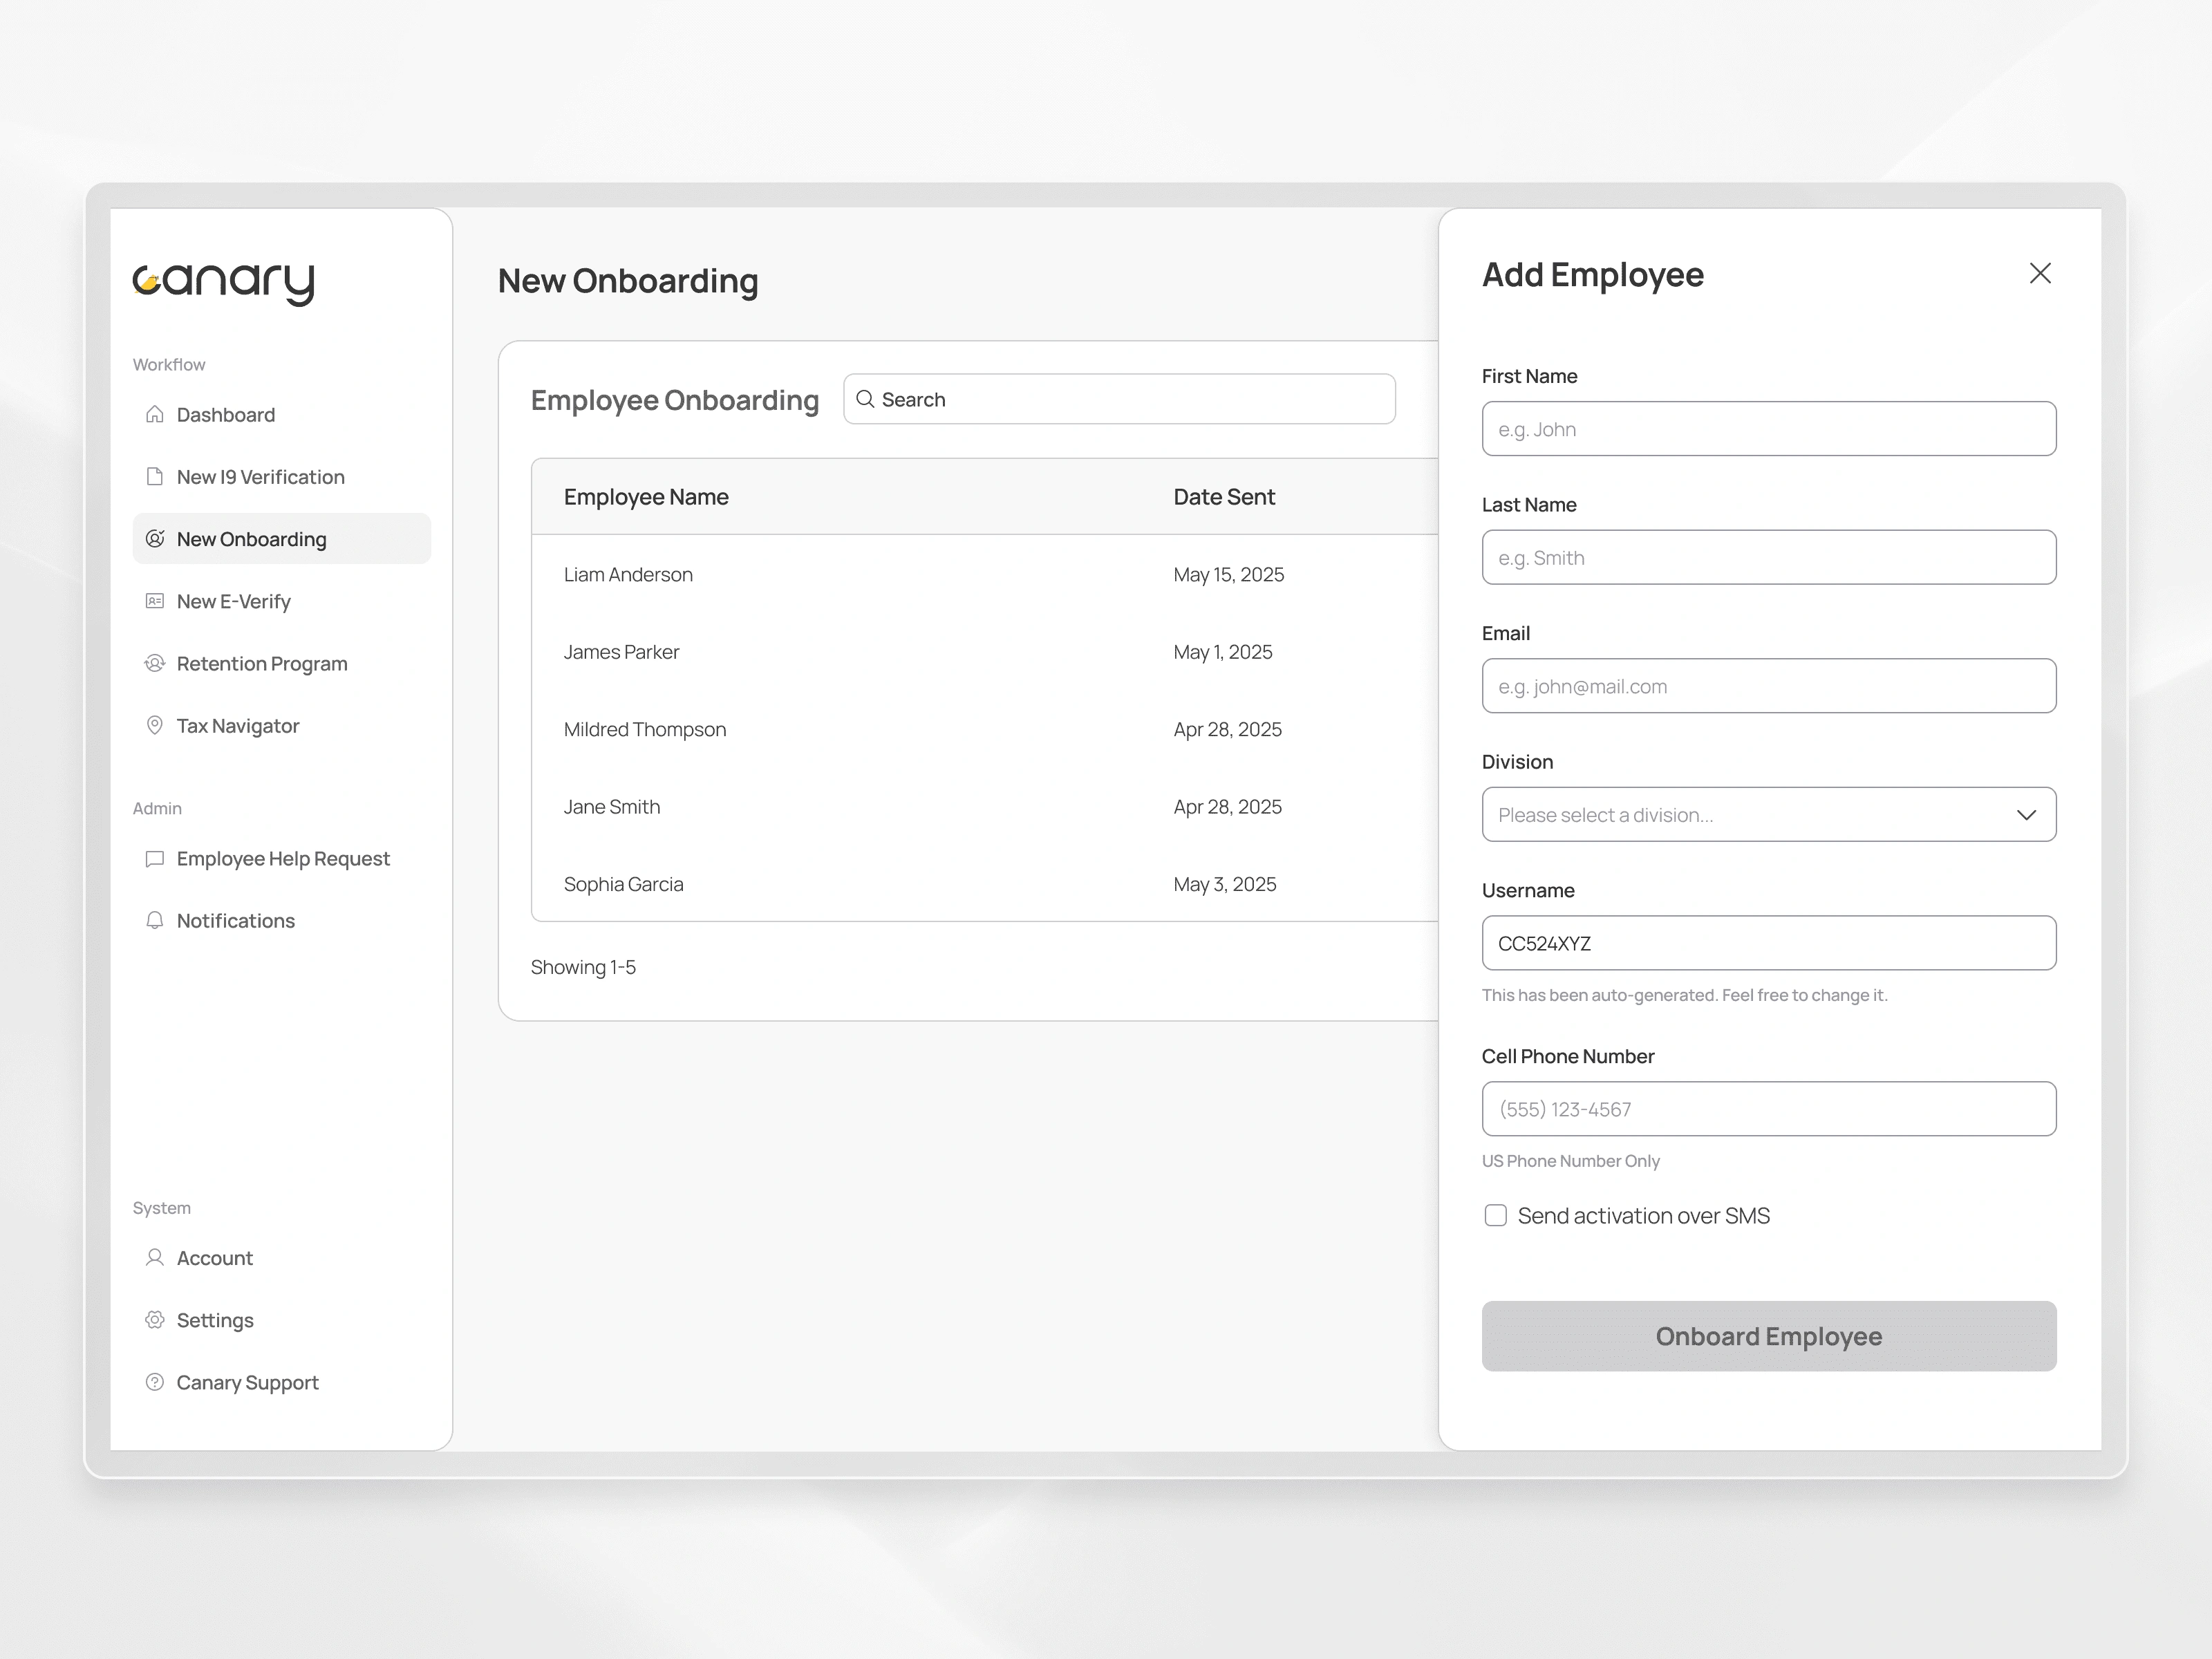Go to the Account menu item
This screenshot has width=2212, height=1659.
(214, 1258)
